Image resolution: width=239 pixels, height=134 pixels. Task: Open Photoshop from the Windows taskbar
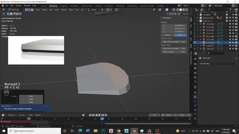click(103, 131)
